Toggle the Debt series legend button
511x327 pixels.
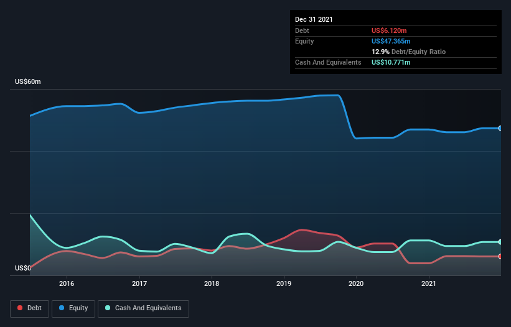(29, 308)
